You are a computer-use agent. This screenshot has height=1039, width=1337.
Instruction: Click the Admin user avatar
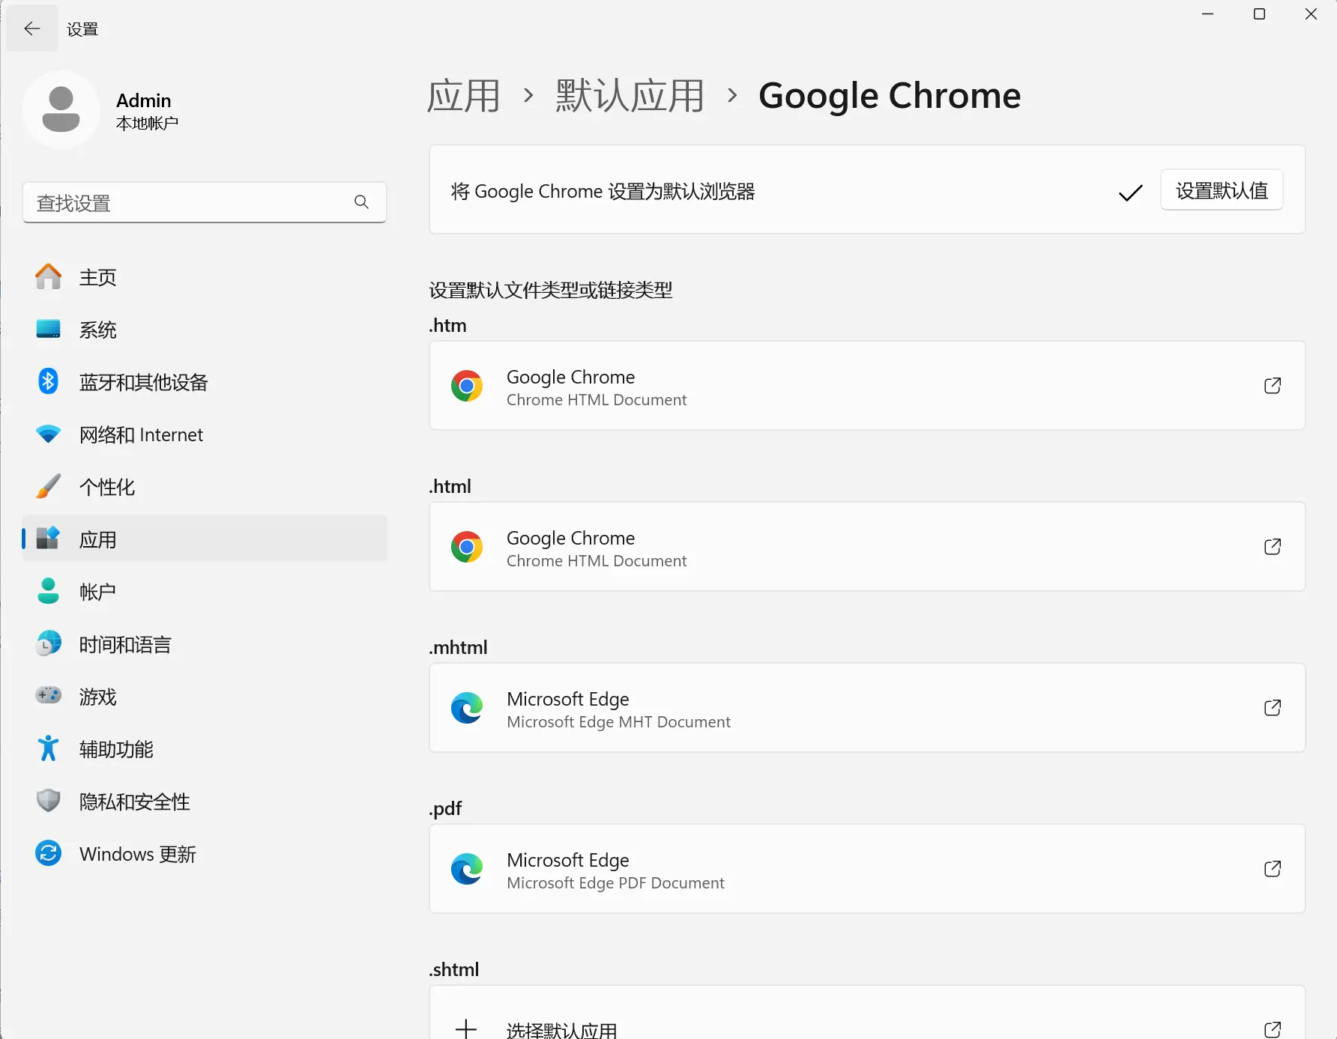[x=61, y=109]
